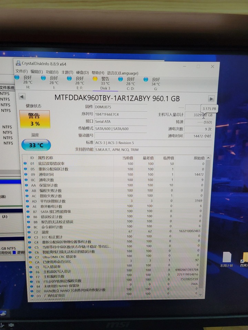Select the yellow warning Disk 3 icon
The height and width of the screenshot is (330, 248).
pyautogui.click(x=95, y=78)
